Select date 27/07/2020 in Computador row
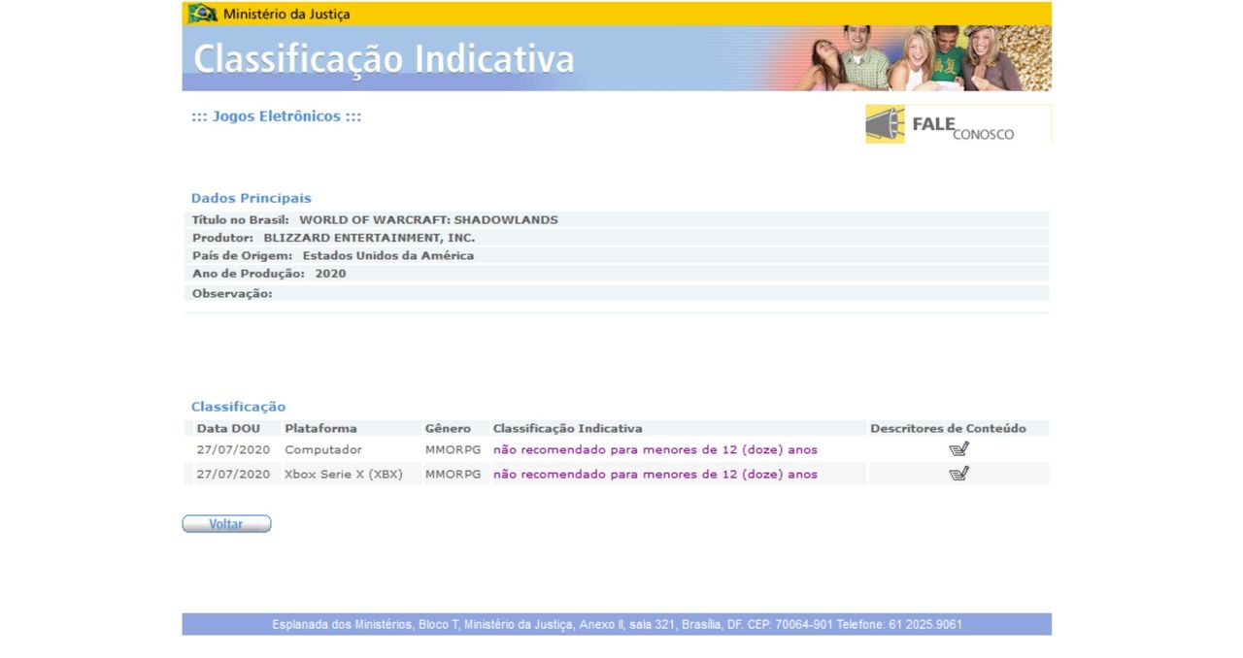Viewport: 1243px width, 658px height. click(233, 449)
